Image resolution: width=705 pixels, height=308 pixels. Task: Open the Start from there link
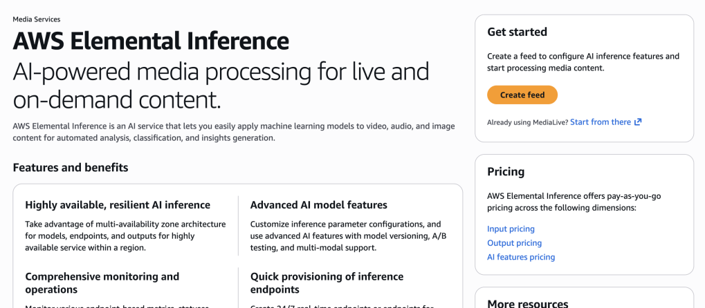pyautogui.click(x=600, y=122)
